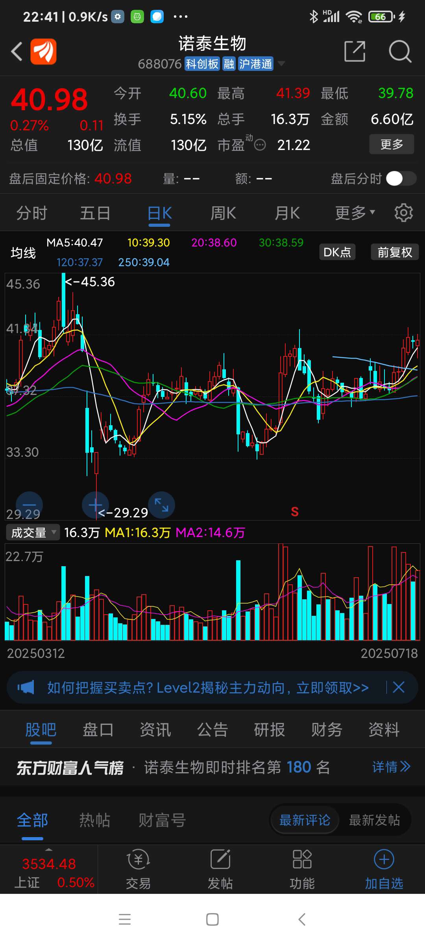Image resolution: width=425 pixels, height=945 pixels.
Task: Tap the megaphone icon in the Level2 banner
Action: point(26,687)
